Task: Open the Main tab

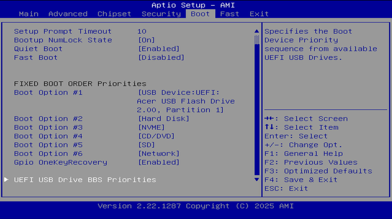Action: click(29, 14)
